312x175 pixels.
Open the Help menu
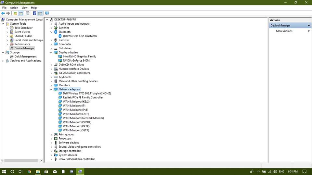(x=34, y=7)
